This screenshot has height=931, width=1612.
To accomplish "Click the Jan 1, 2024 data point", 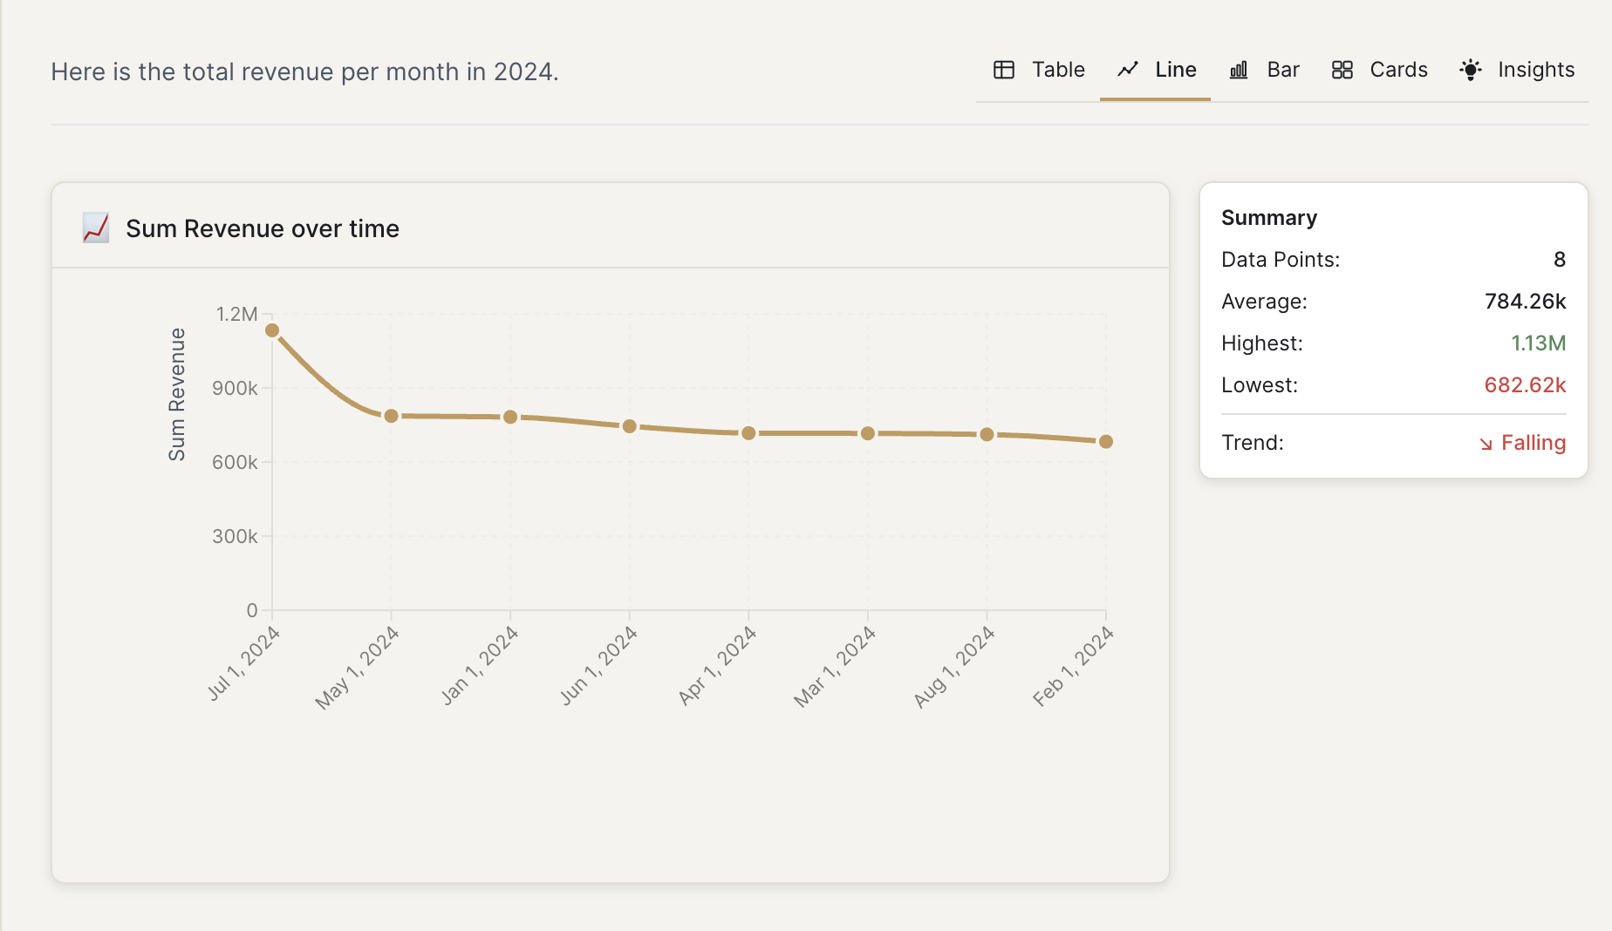I will tap(510, 417).
